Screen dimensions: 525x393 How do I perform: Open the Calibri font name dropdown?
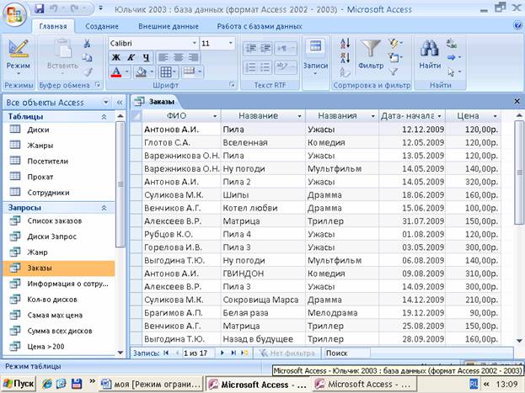click(x=194, y=43)
